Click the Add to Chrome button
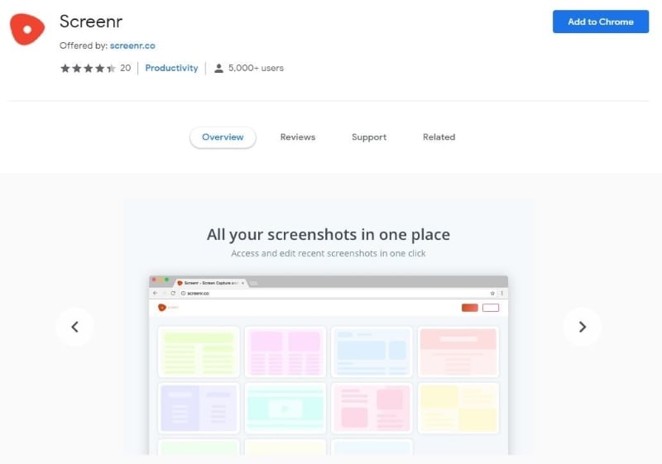This screenshot has height=464, width=662. point(601,22)
